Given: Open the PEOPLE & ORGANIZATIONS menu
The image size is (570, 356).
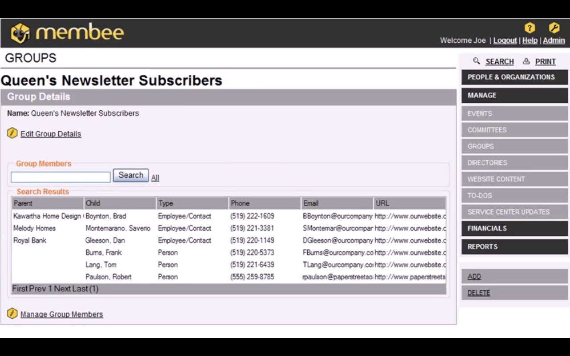Looking at the screenshot, I should pyautogui.click(x=515, y=77).
